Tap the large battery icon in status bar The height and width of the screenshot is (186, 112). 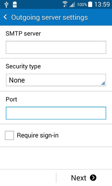[90, 4]
